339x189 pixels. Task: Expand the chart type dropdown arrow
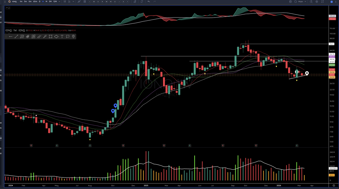73,2
